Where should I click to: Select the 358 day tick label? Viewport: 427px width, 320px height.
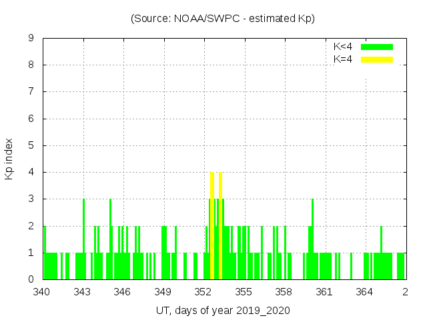point(284,291)
